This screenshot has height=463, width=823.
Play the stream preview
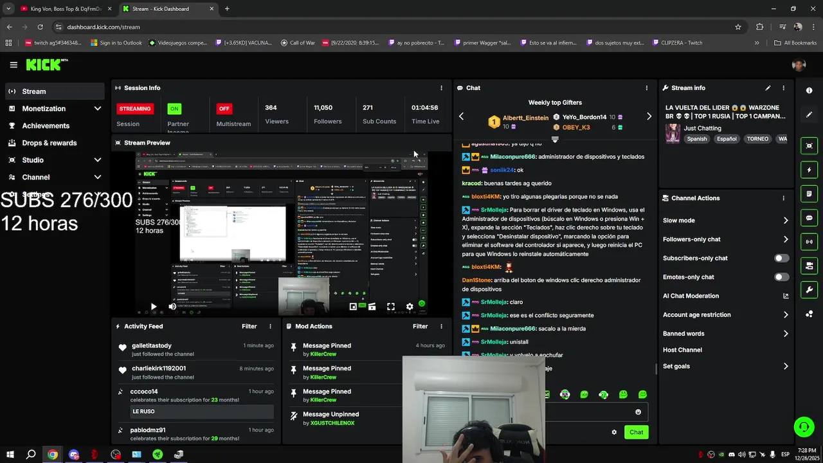click(153, 307)
